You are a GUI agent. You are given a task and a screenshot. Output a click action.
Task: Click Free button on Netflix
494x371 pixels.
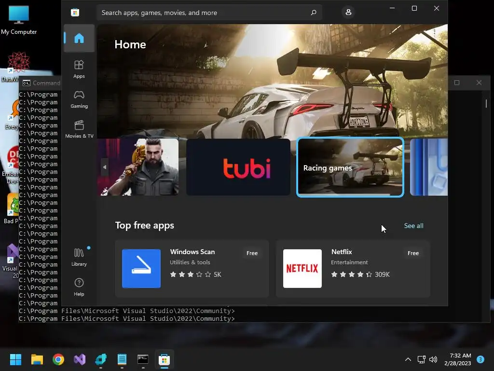coord(413,253)
